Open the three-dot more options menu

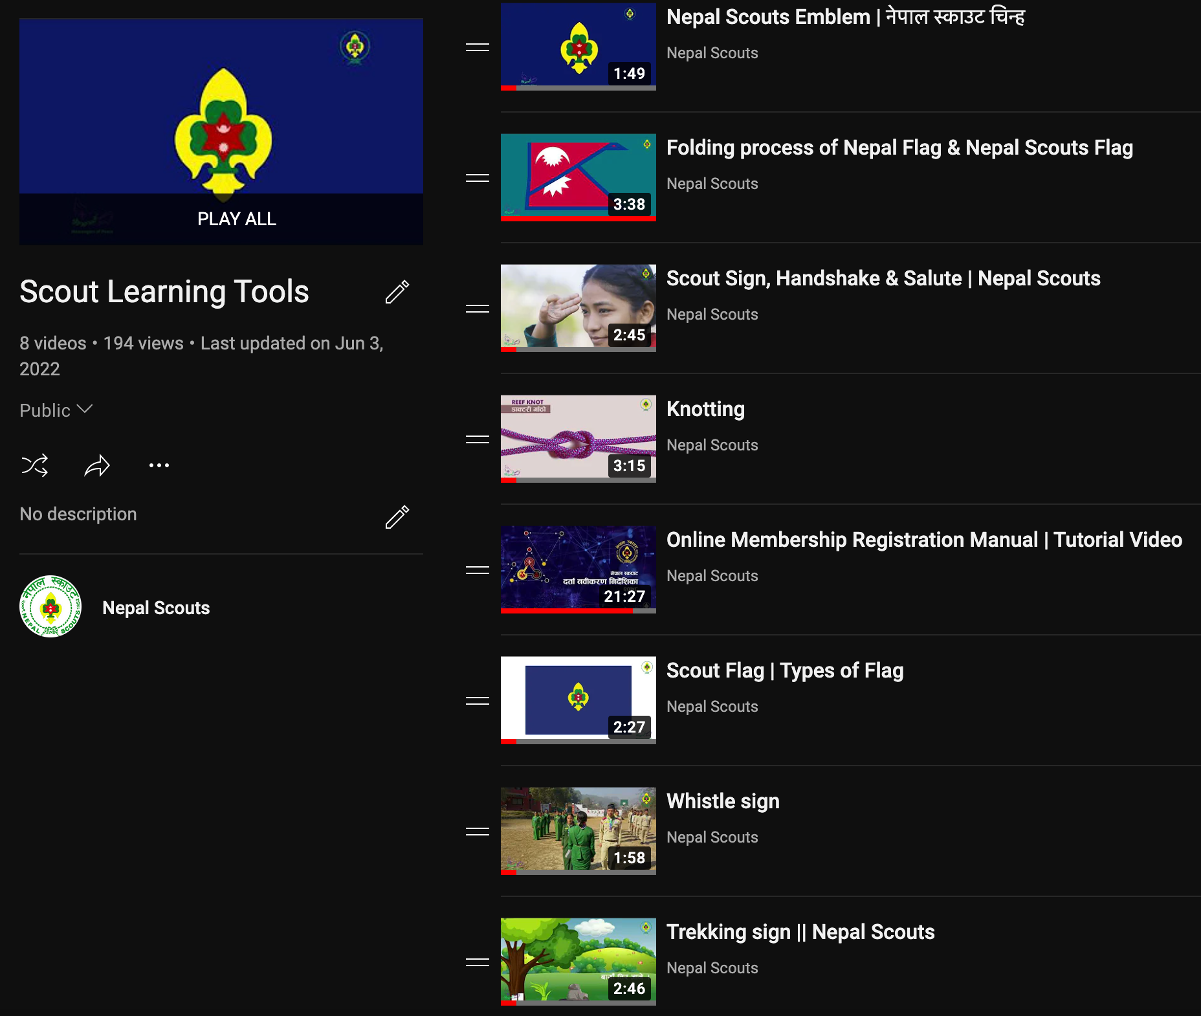pyautogui.click(x=159, y=465)
